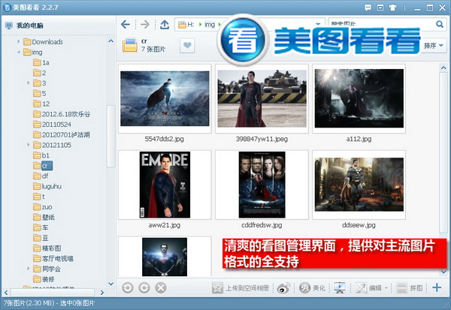The image size is (451, 310).
Task: Select thumbnail cddfredsw.jpg
Action: (x=262, y=185)
